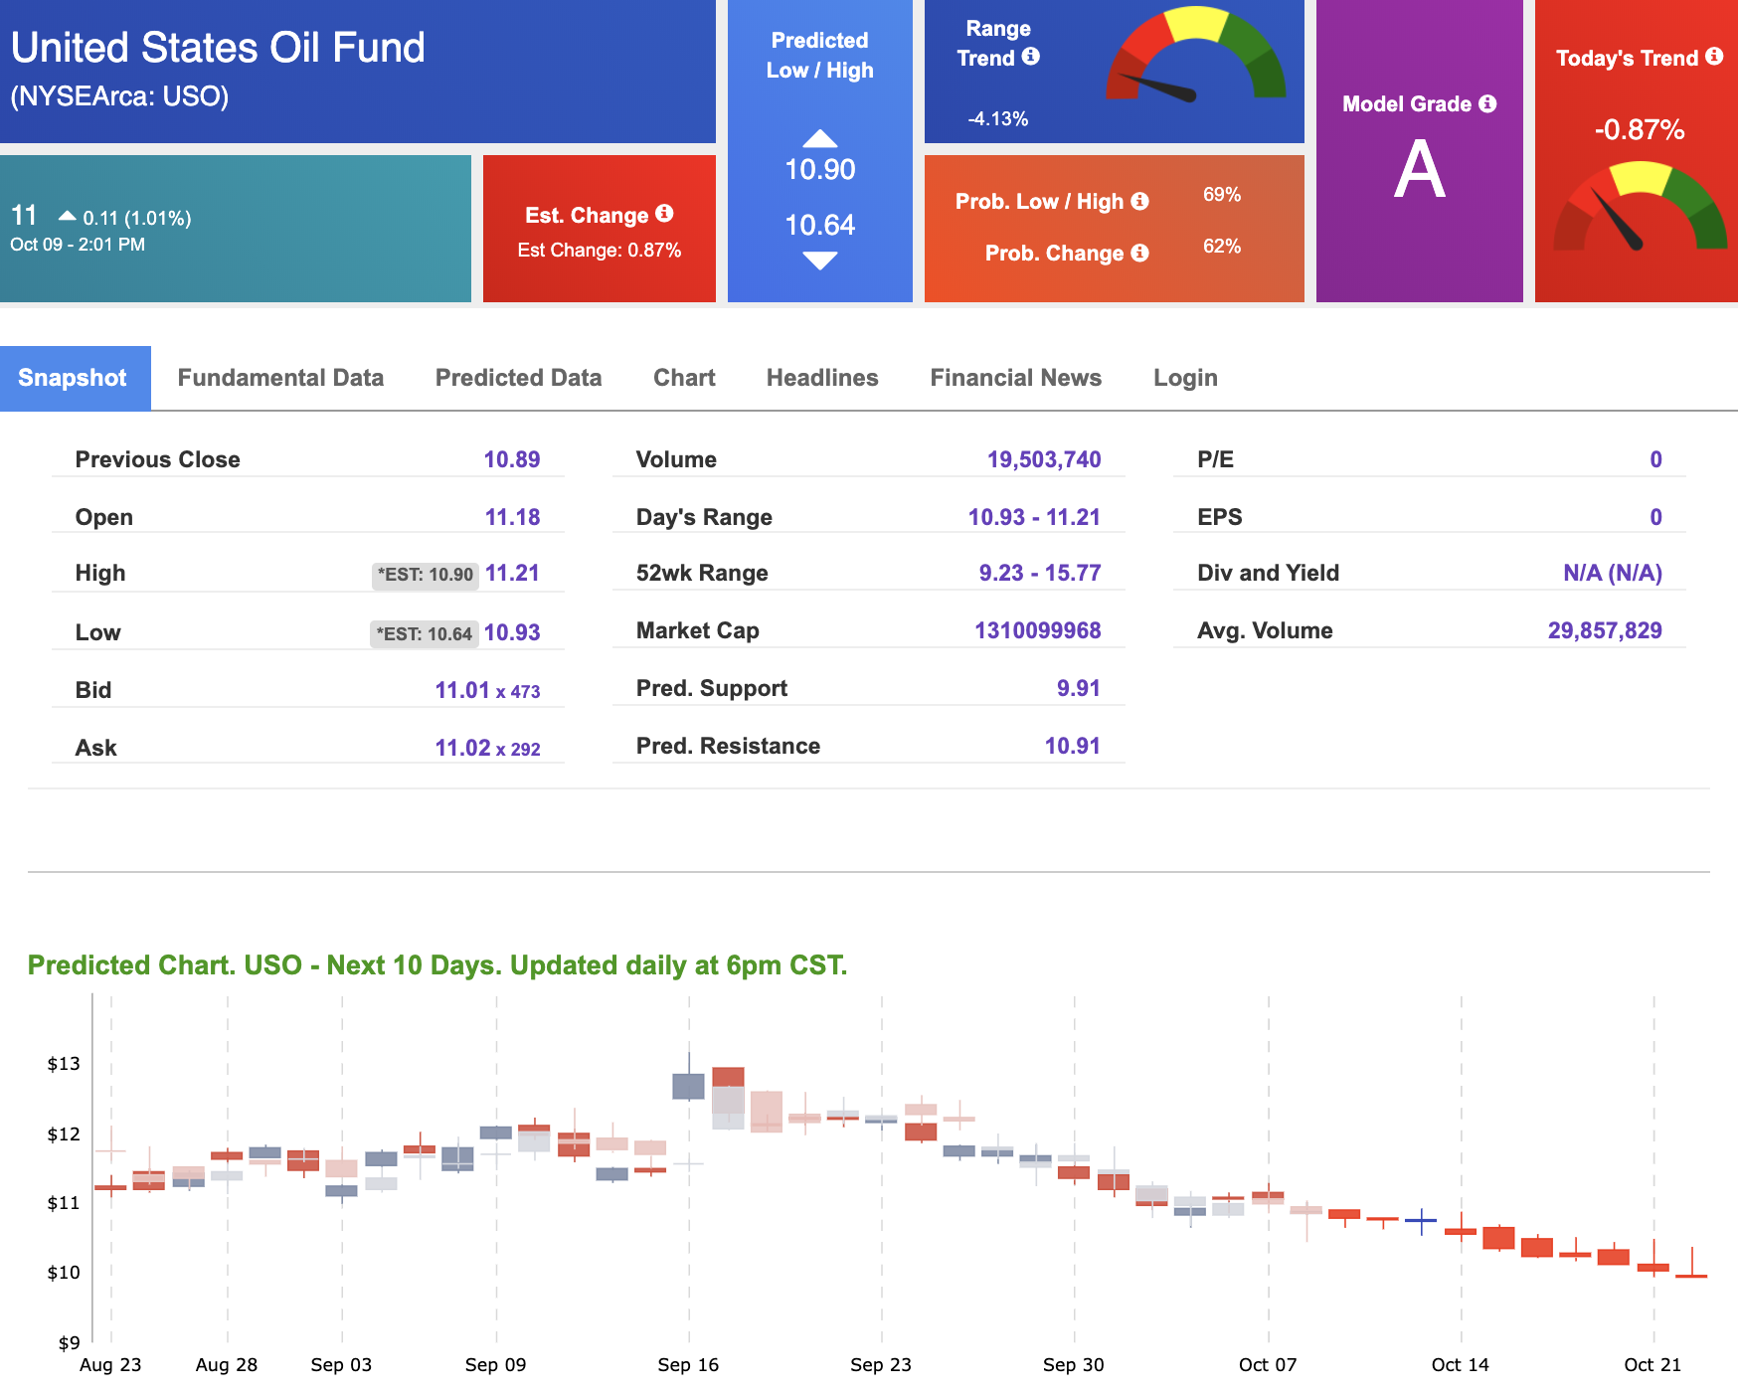Viewport: 1738px width, 1394px height.
Task: Click the Pred. Resistance value 10.91
Action: pyautogui.click(x=1073, y=746)
